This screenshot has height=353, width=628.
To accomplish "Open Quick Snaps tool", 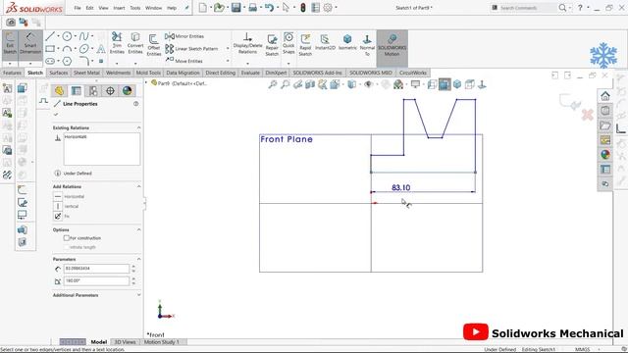I will tap(288, 43).
